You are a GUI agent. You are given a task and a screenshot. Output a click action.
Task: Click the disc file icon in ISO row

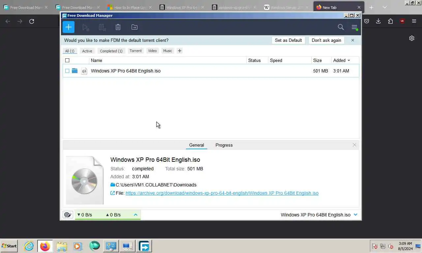click(x=84, y=71)
